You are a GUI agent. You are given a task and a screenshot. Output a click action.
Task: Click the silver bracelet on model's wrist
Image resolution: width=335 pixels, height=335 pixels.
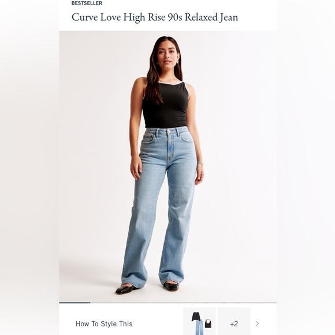tap(200, 163)
